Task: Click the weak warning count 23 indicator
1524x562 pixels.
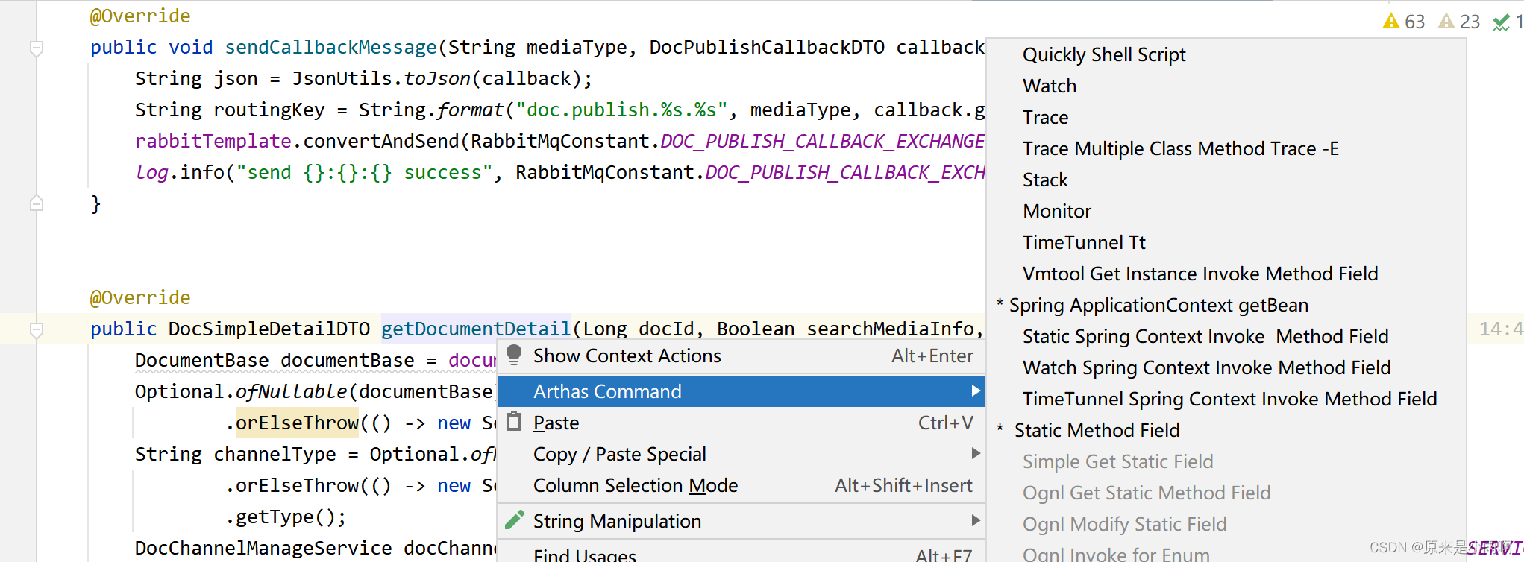Action: (1460, 22)
